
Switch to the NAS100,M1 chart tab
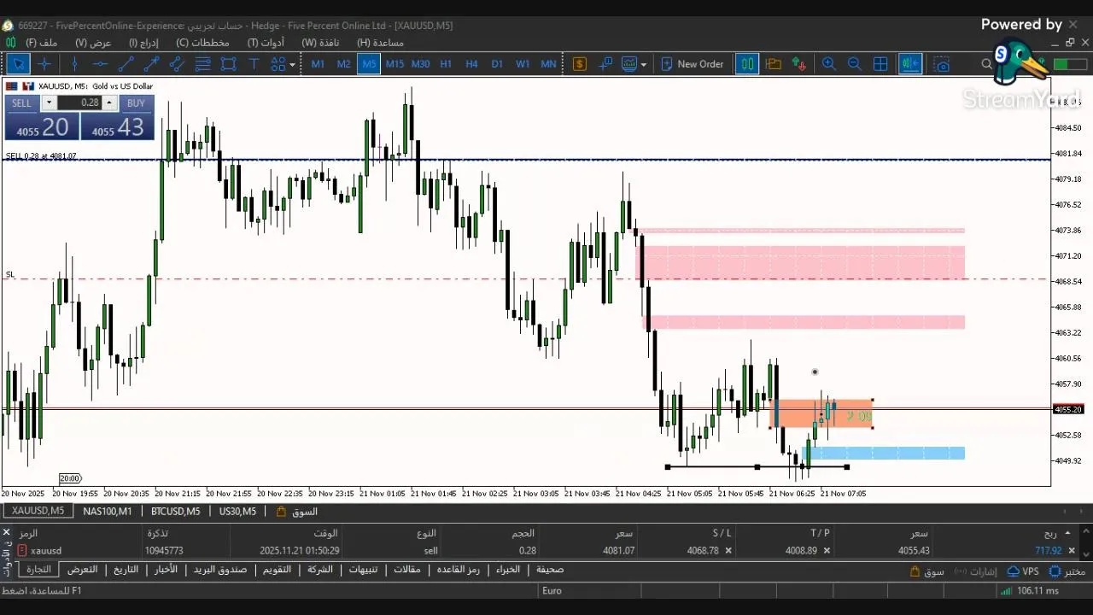point(108,512)
